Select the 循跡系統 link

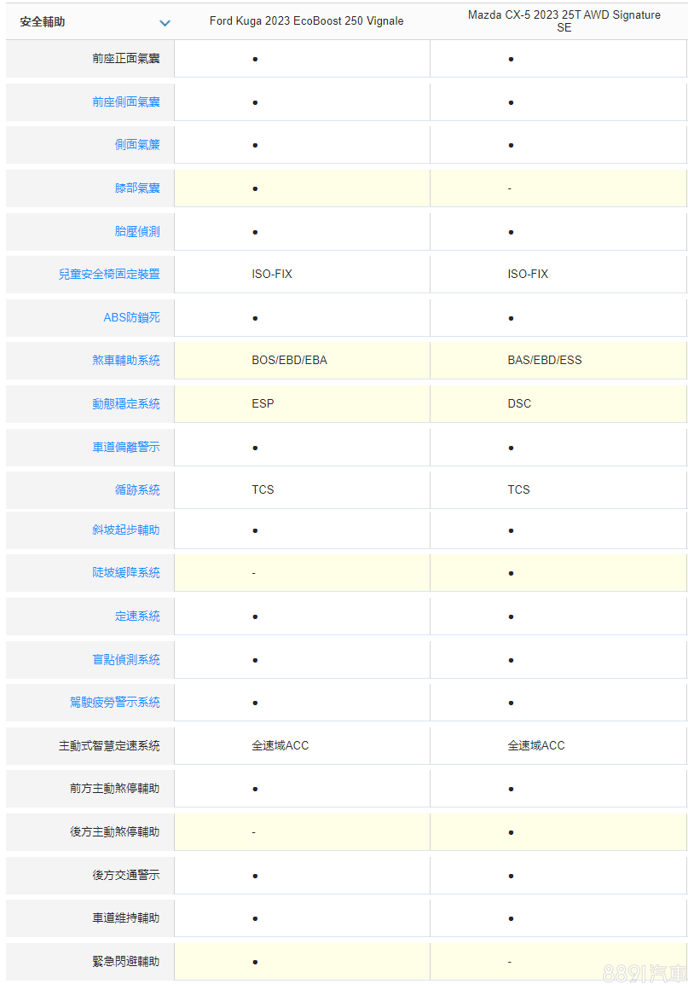137,490
